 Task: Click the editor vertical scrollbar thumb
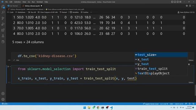point(195,90)
